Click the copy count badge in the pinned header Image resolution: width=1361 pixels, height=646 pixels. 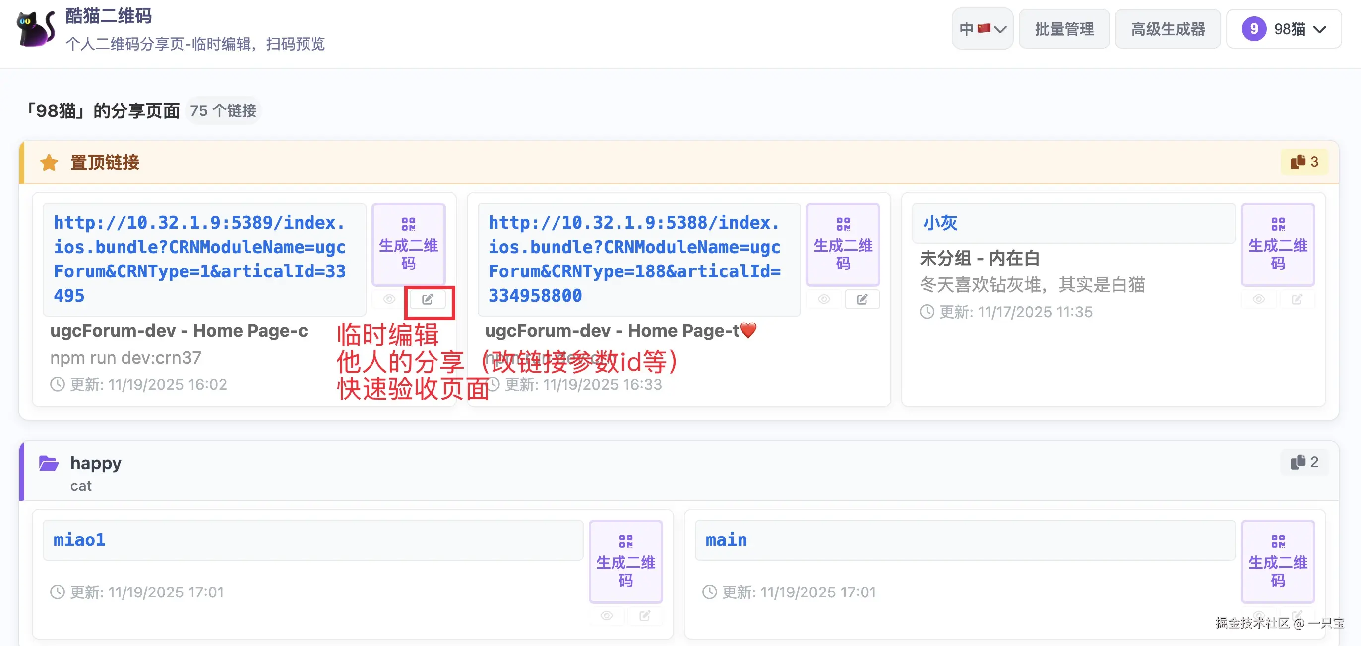pos(1304,162)
